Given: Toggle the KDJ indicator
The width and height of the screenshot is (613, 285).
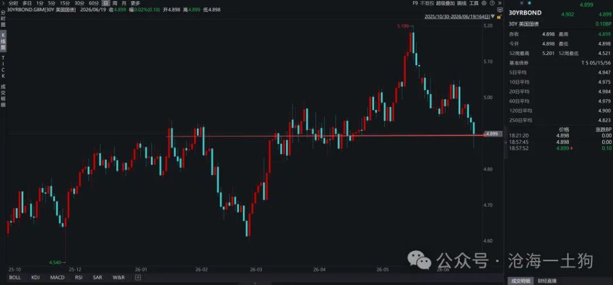Looking at the screenshot, I should 35,278.
